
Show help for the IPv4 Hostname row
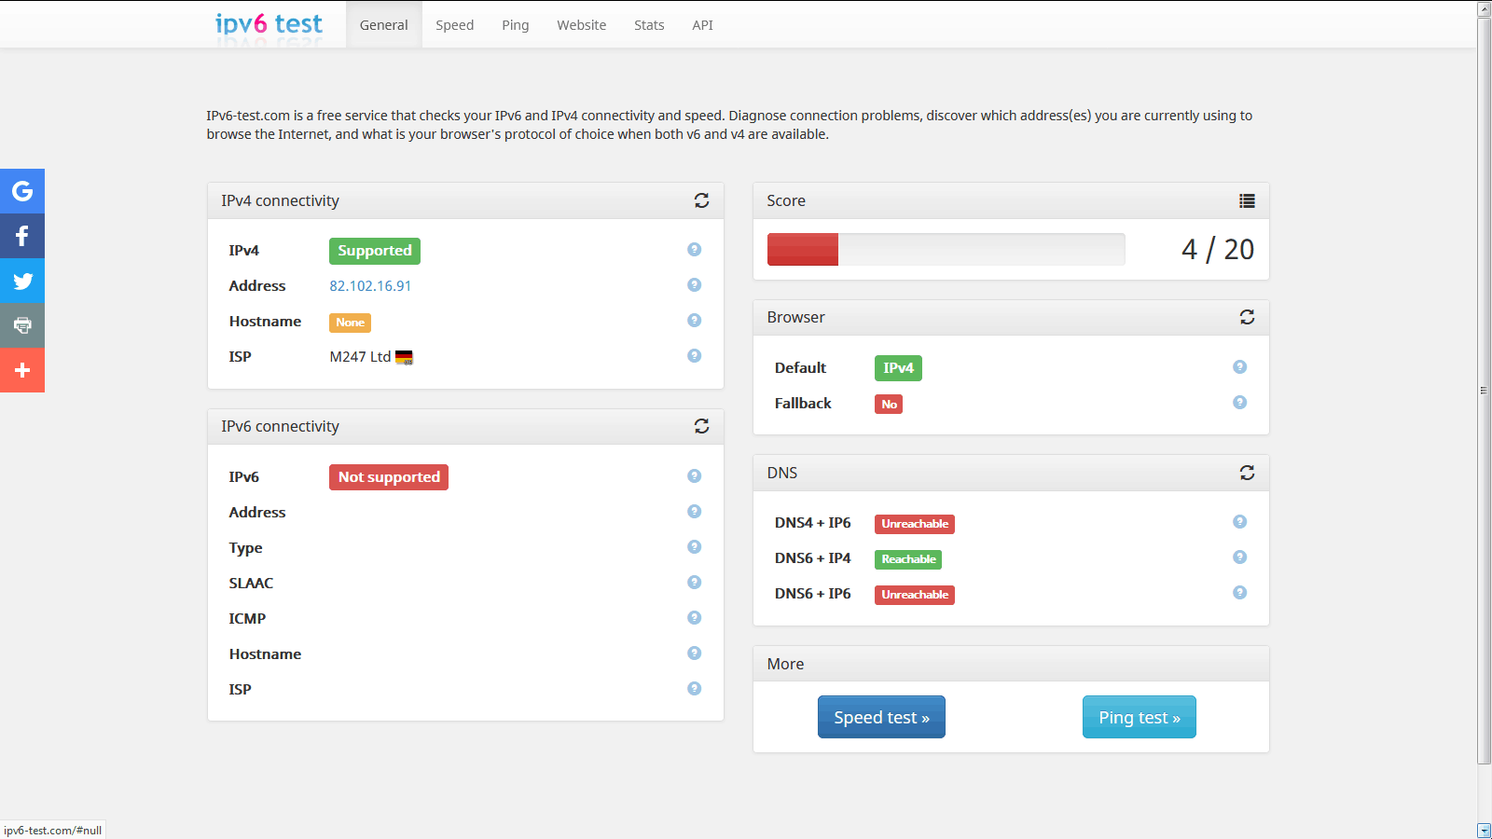694,321
